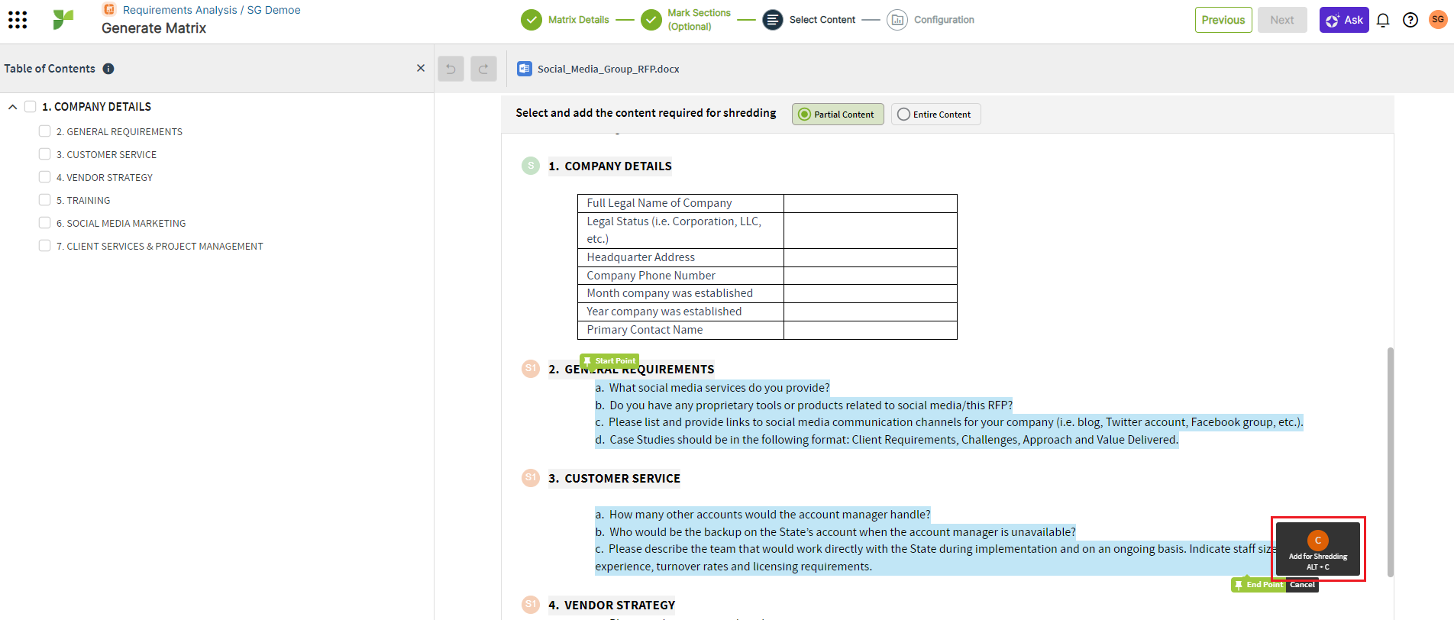Click the Requirements Analysis module icon
This screenshot has width=1454, height=620.
[109, 9]
